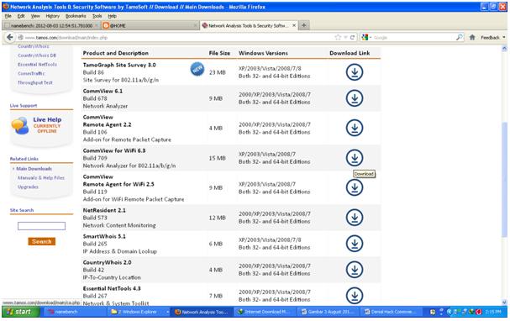Close the Network Analysis Tools tab
The image size is (510, 321).
[x=294, y=25]
